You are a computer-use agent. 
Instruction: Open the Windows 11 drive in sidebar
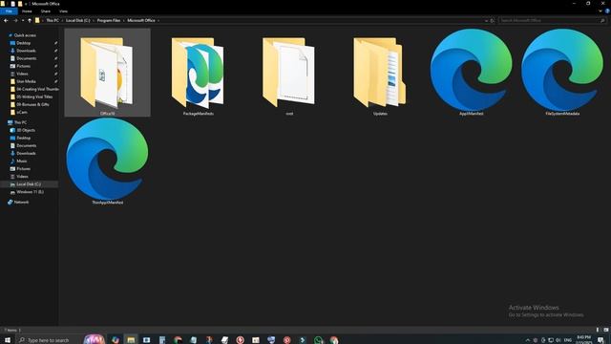(30, 192)
